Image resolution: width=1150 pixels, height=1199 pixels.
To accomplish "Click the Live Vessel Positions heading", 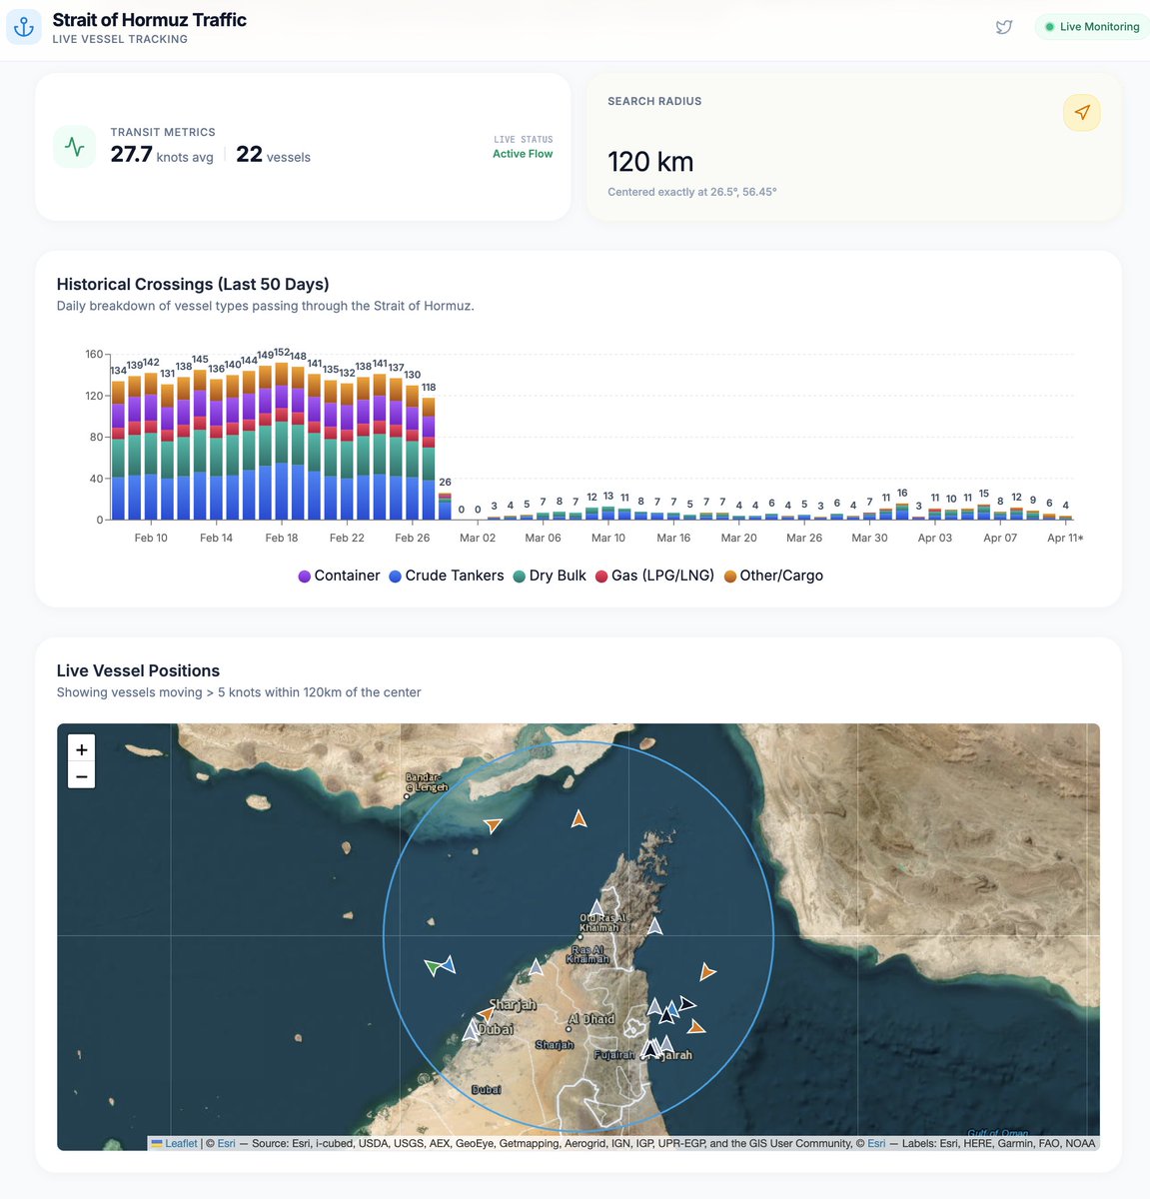I will 138,670.
